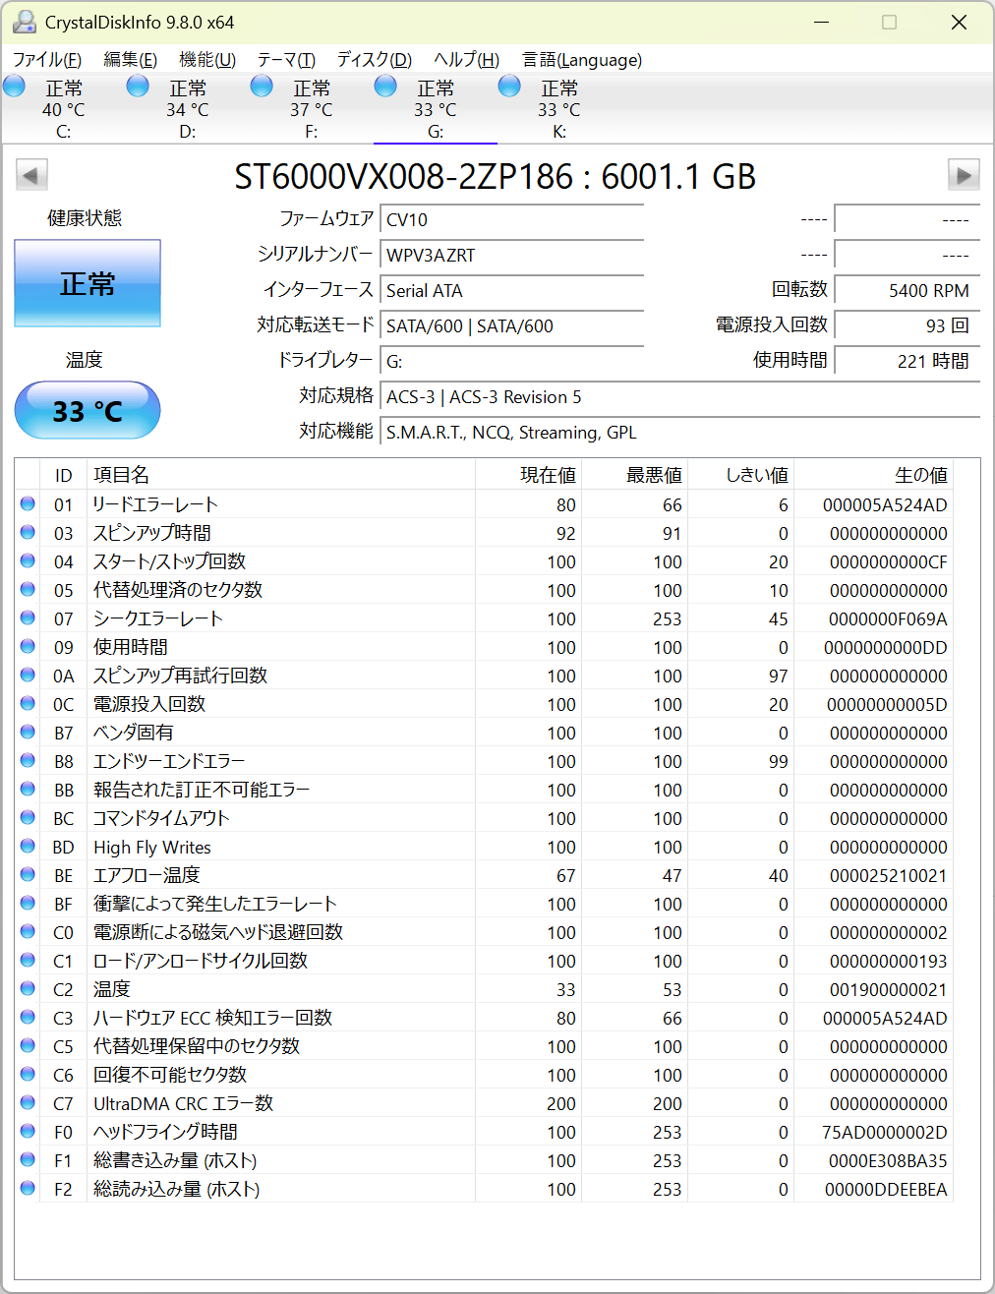
Task: Select drive F: status orb
Action: [262, 87]
